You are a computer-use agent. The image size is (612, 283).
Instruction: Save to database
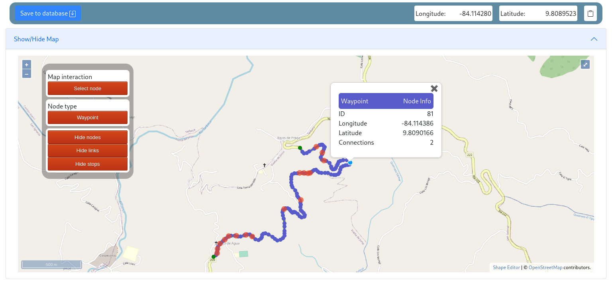[x=48, y=14]
